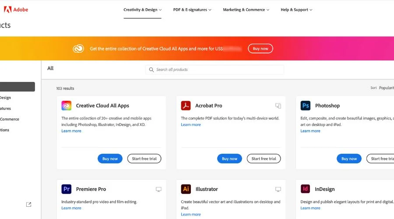Click the Creative Cloud icon in the banner
Viewport: 394px width, 219px height.
(78, 49)
